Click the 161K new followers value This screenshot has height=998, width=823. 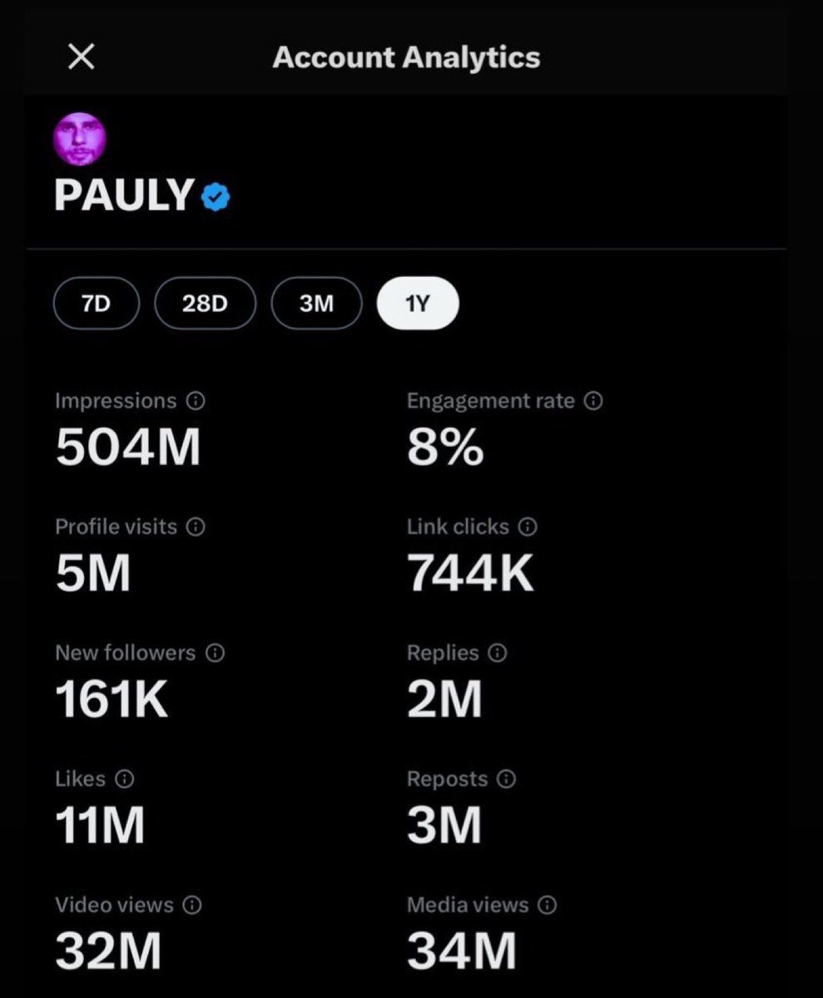point(112,701)
